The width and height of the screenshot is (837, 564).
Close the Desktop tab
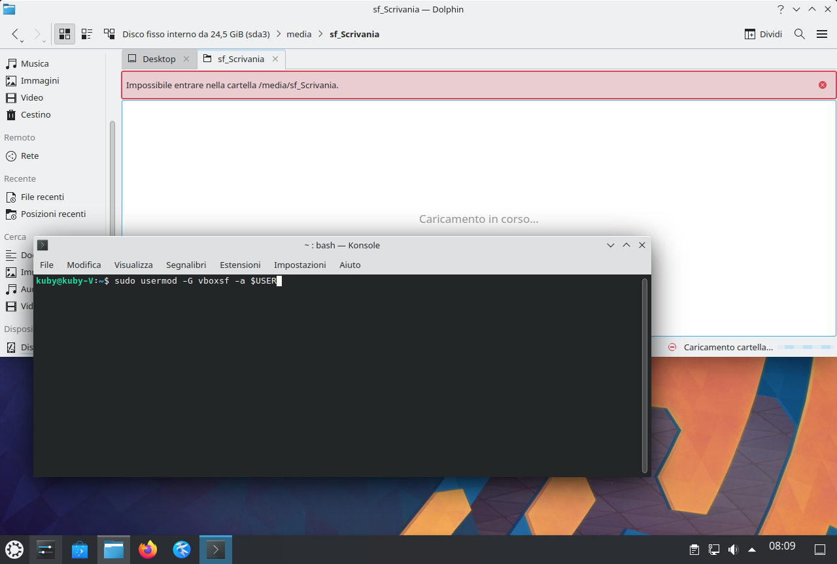point(186,59)
